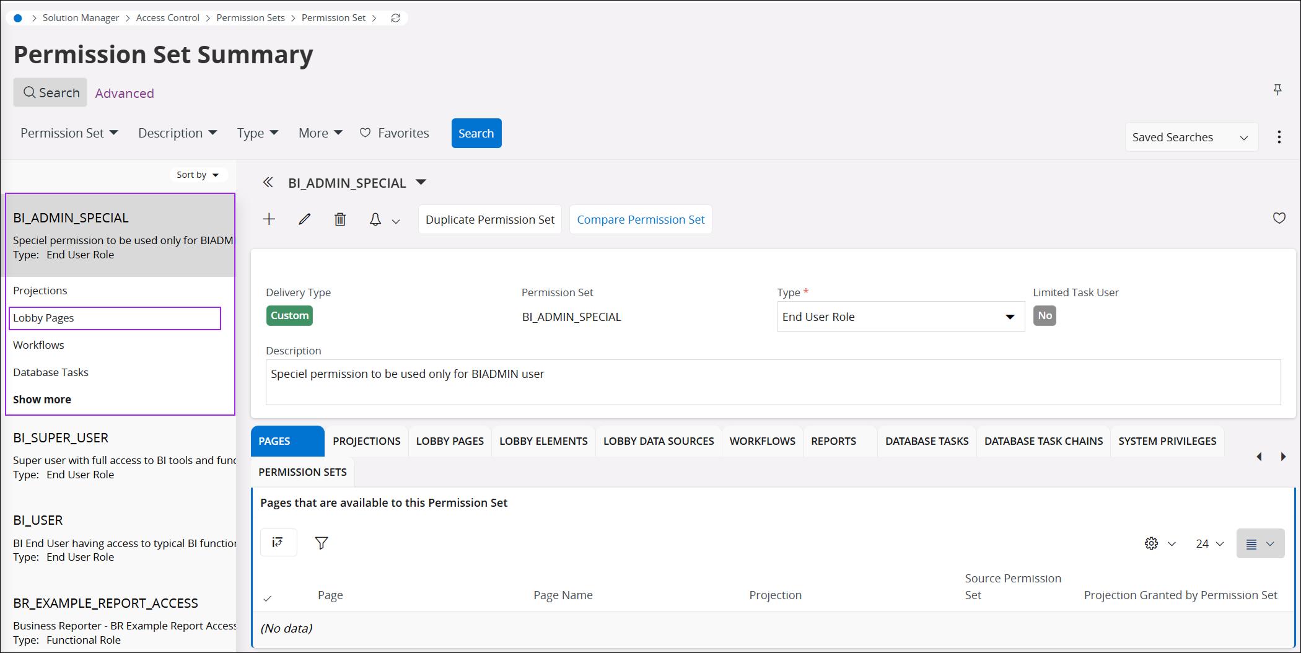Open the three-dot options menu

click(1279, 137)
